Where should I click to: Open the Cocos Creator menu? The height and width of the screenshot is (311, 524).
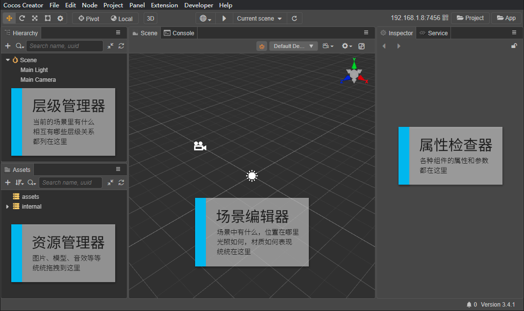(23, 5)
